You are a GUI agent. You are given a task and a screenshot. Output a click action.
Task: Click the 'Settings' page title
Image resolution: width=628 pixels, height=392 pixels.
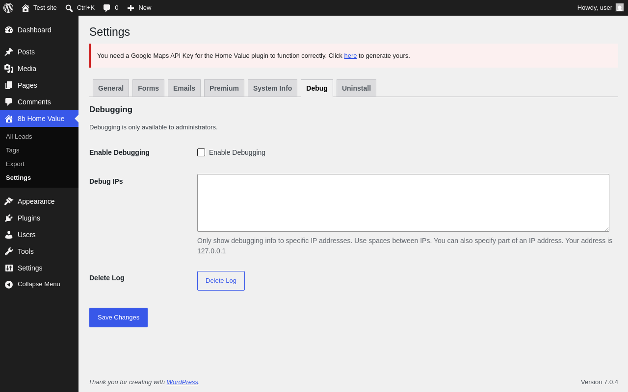coord(109,32)
